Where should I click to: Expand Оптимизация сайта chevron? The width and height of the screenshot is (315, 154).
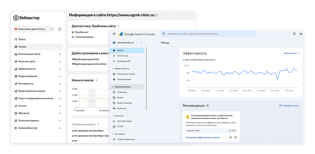click(60, 54)
